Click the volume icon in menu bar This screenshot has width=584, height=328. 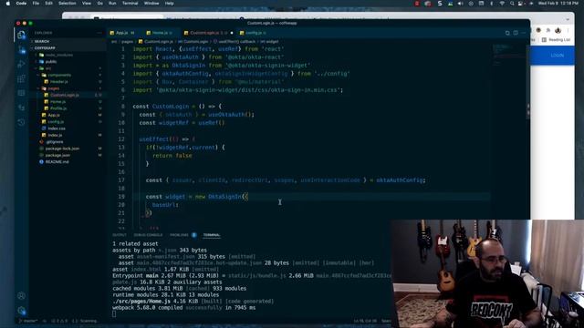460,4
